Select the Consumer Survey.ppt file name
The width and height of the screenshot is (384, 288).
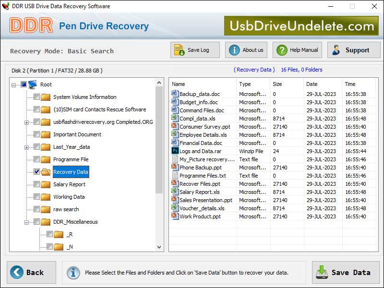(x=205, y=127)
